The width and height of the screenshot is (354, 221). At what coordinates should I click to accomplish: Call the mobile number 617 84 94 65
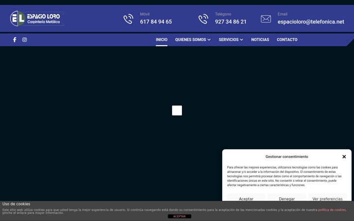click(156, 22)
